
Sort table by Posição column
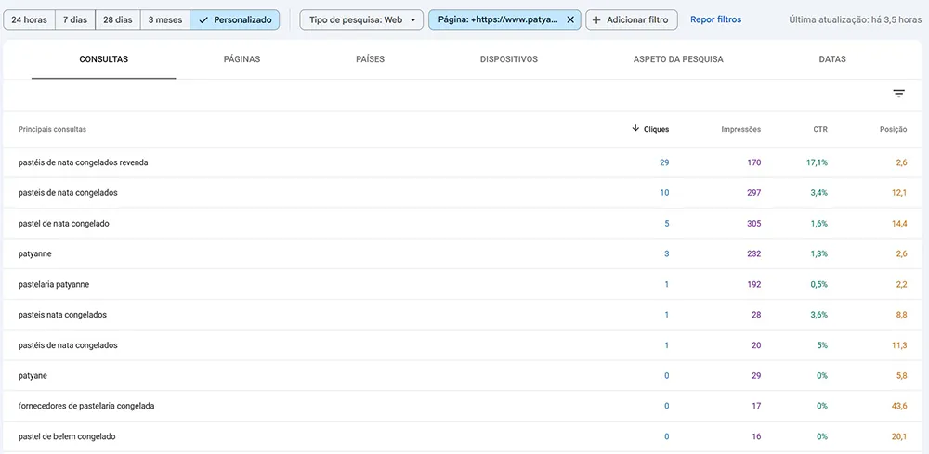pyautogui.click(x=893, y=129)
